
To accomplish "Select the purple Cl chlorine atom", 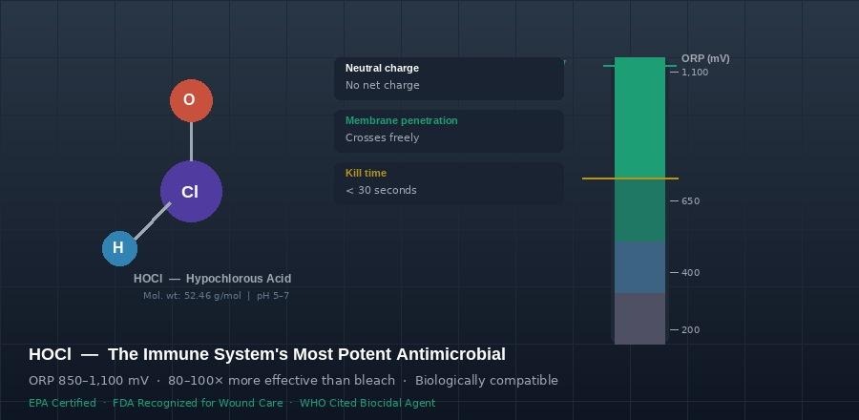I will coord(191,192).
